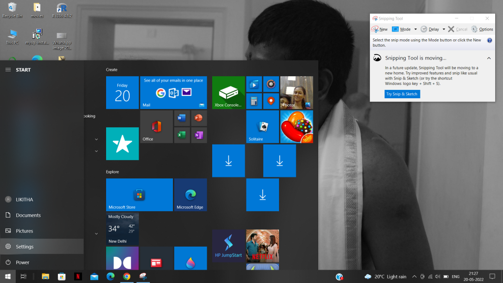Open Google Chrome from the taskbar

pyautogui.click(x=126, y=277)
